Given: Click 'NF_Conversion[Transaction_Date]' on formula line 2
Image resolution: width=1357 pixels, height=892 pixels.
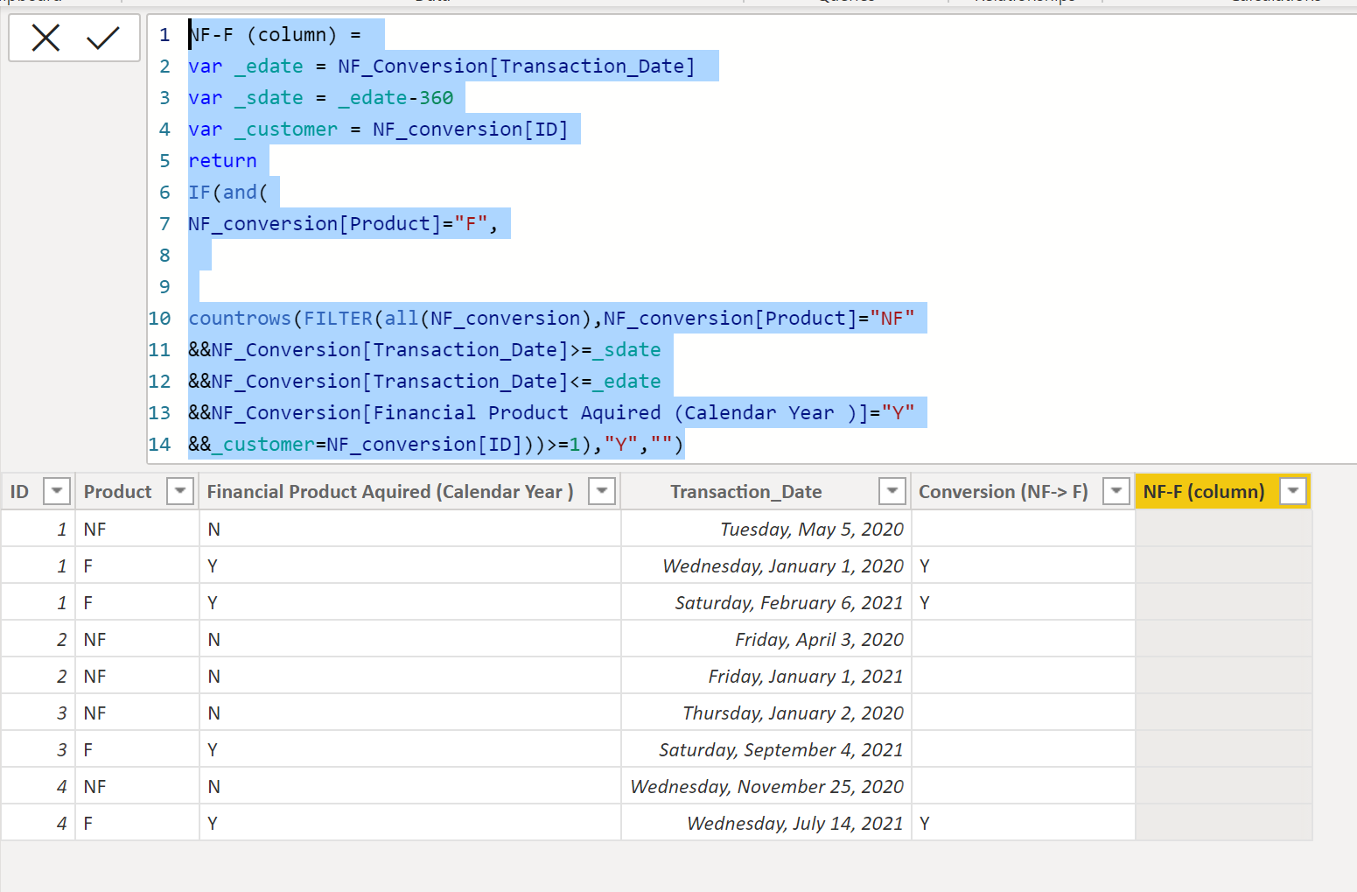Looking at the screenshot, I should click(x=516, y=66).
